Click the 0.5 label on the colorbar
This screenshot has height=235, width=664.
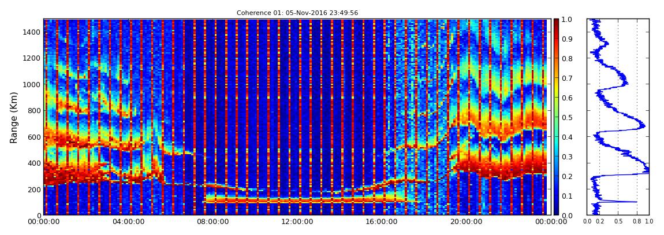coord(566,117)
